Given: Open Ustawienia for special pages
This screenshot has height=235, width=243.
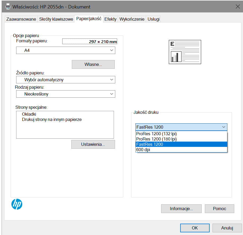Looking at the screenshot, I should pos(93,144).
